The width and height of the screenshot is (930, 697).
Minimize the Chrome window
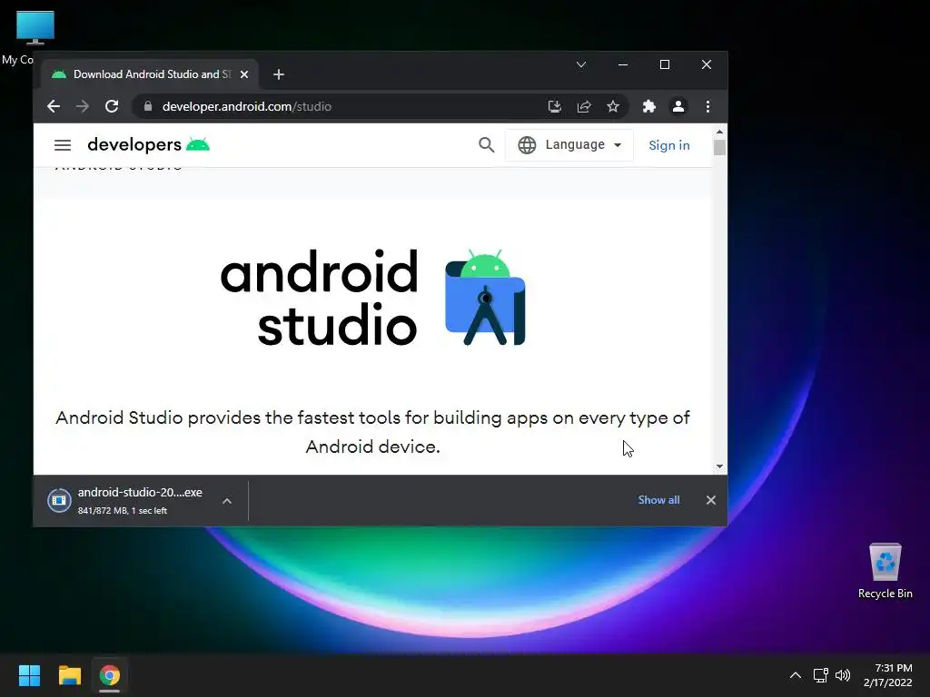click(x=623, y=64)
